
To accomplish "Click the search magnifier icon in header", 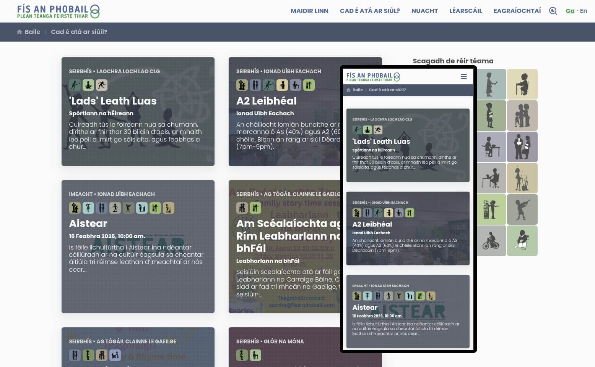I will pos(553,11).
